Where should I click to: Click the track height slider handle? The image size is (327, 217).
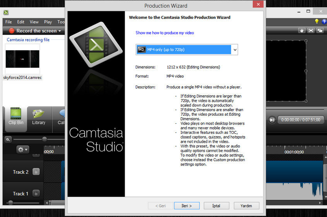tap(10, 202)
